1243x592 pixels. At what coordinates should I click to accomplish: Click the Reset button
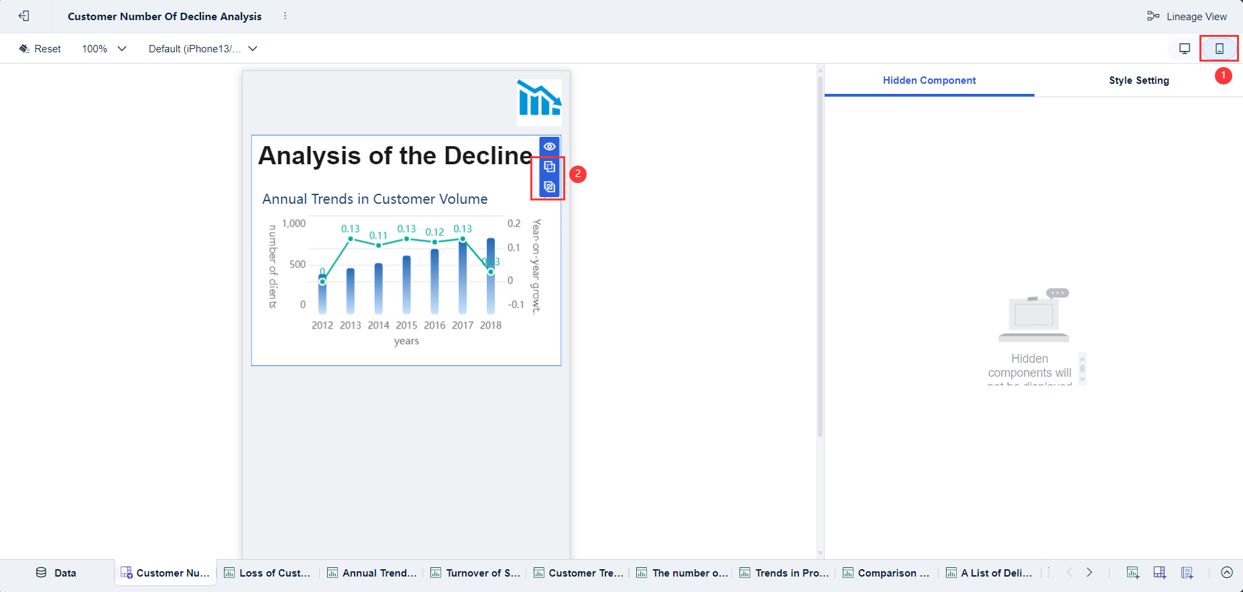click(x=40, y=49)
